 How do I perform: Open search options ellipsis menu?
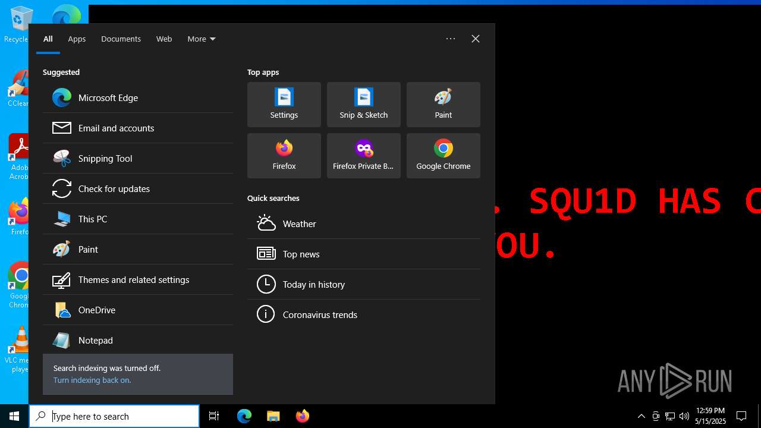coord(451,39)
